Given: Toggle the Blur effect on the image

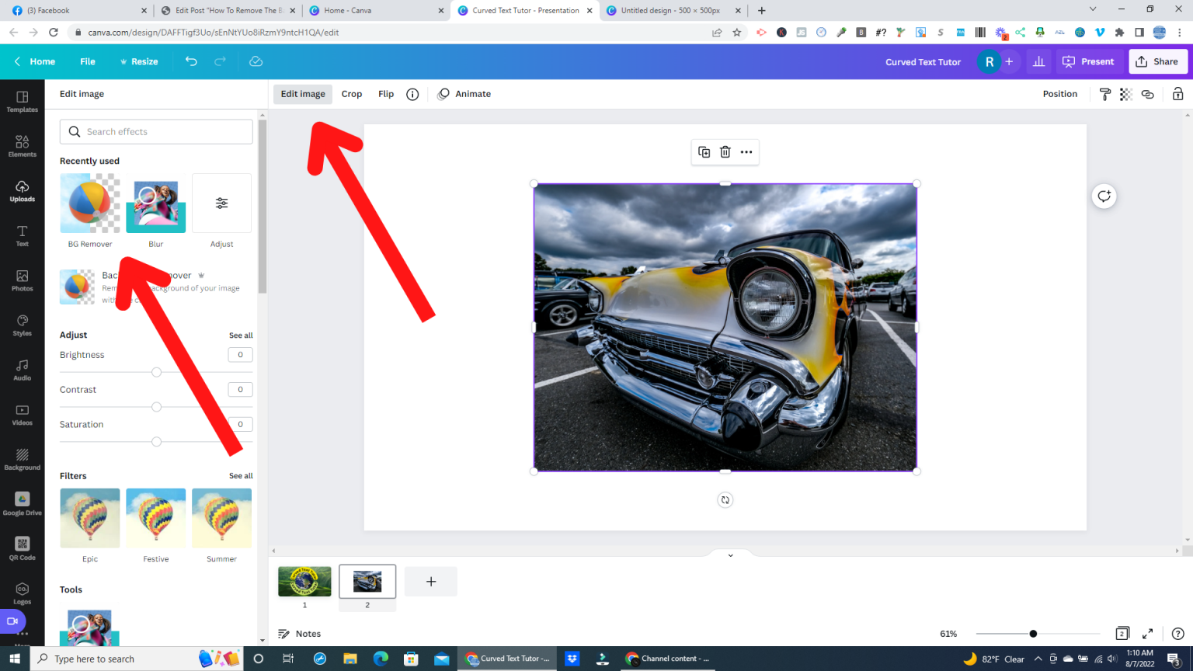Looking at the screenshot, I should pos(155,203).
